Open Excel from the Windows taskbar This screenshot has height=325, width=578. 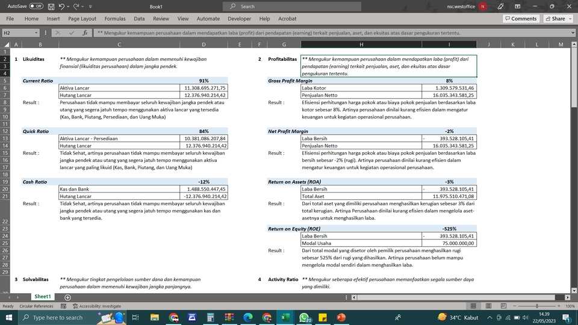click(x=285, y=317)
